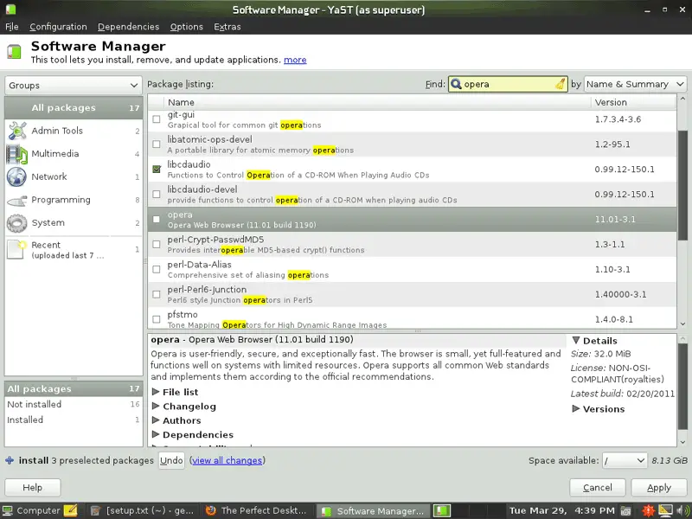This screenshot has height=519, width=692.
Task: Open the view all changes link
Action: click(x=227, y=461)
